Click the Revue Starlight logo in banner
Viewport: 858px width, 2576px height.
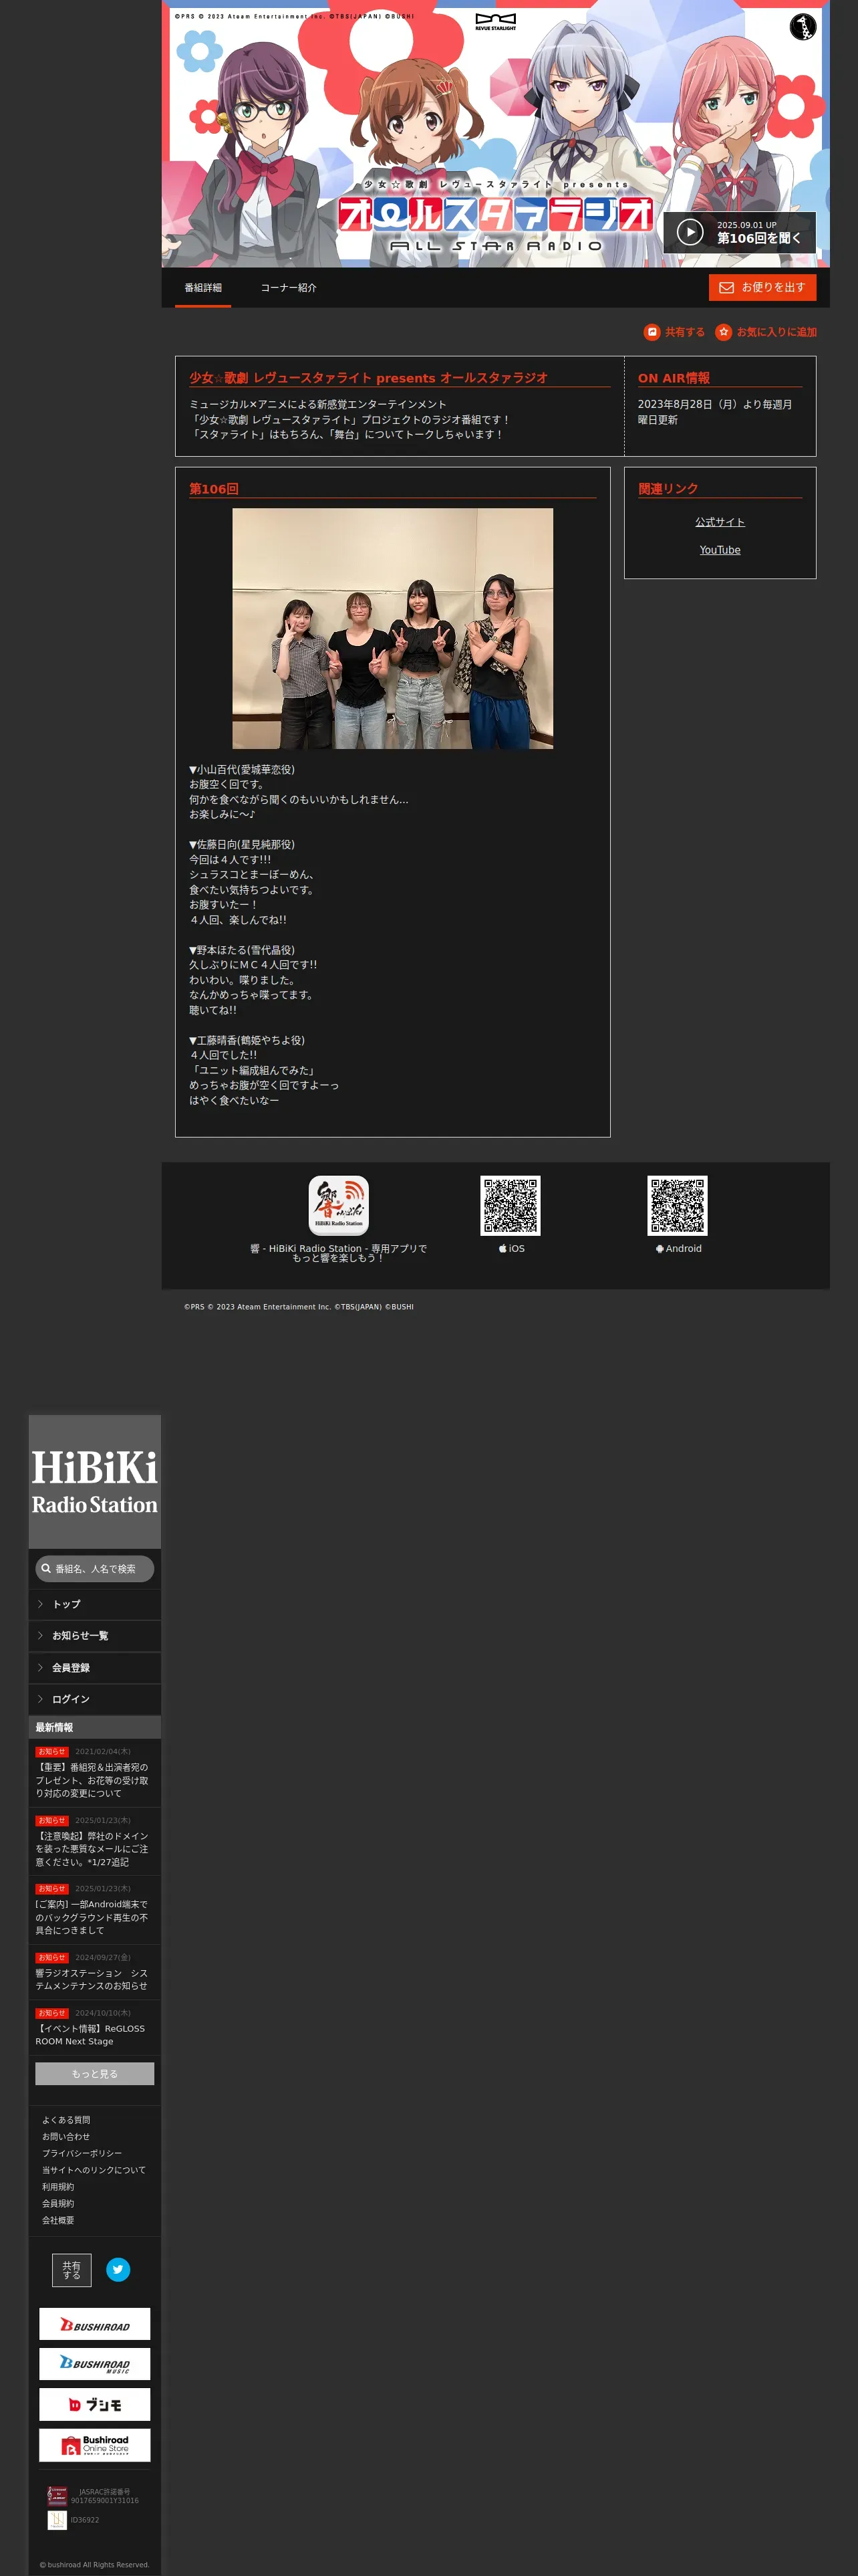pos(495,22)
